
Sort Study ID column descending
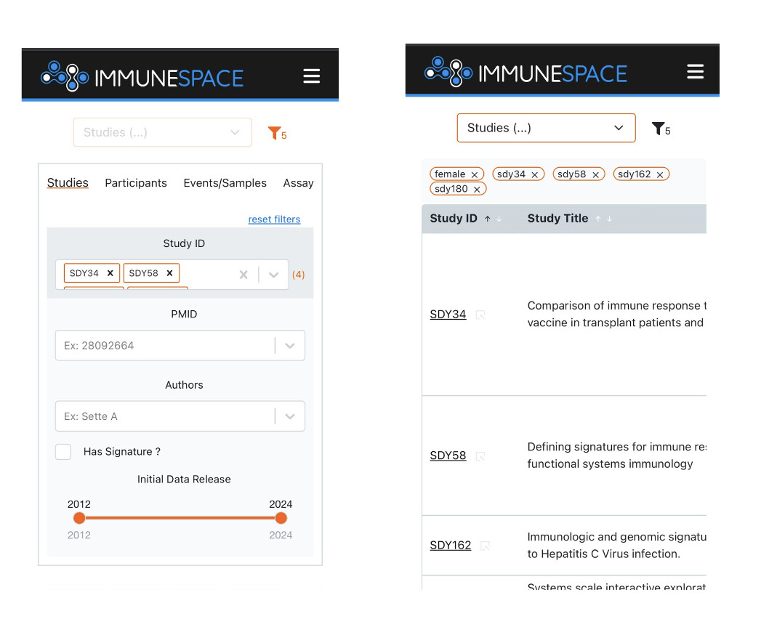[499, 219]
